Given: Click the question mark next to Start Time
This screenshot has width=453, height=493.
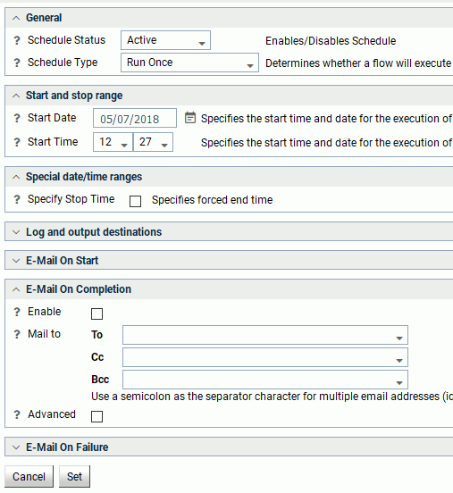Looking at the screenshot, I should (x=17, y=142).
